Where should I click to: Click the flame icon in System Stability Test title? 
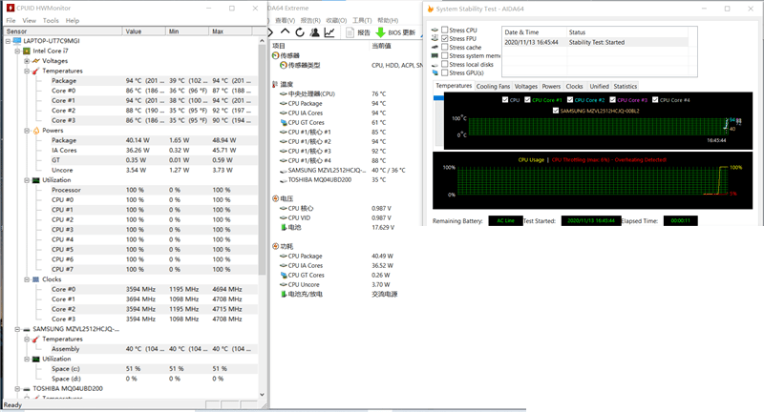[x=431, y=9]
